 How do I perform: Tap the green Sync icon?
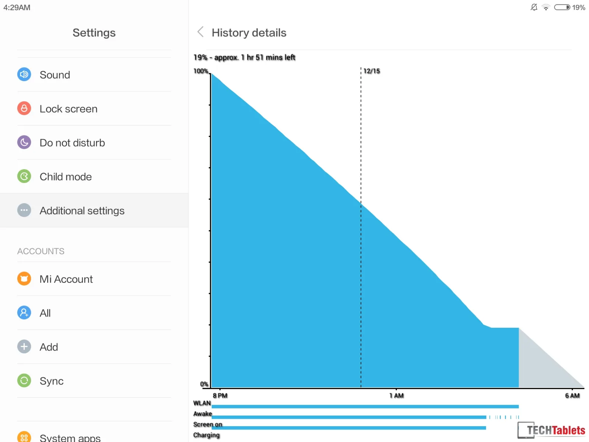[x=24, y=380]
